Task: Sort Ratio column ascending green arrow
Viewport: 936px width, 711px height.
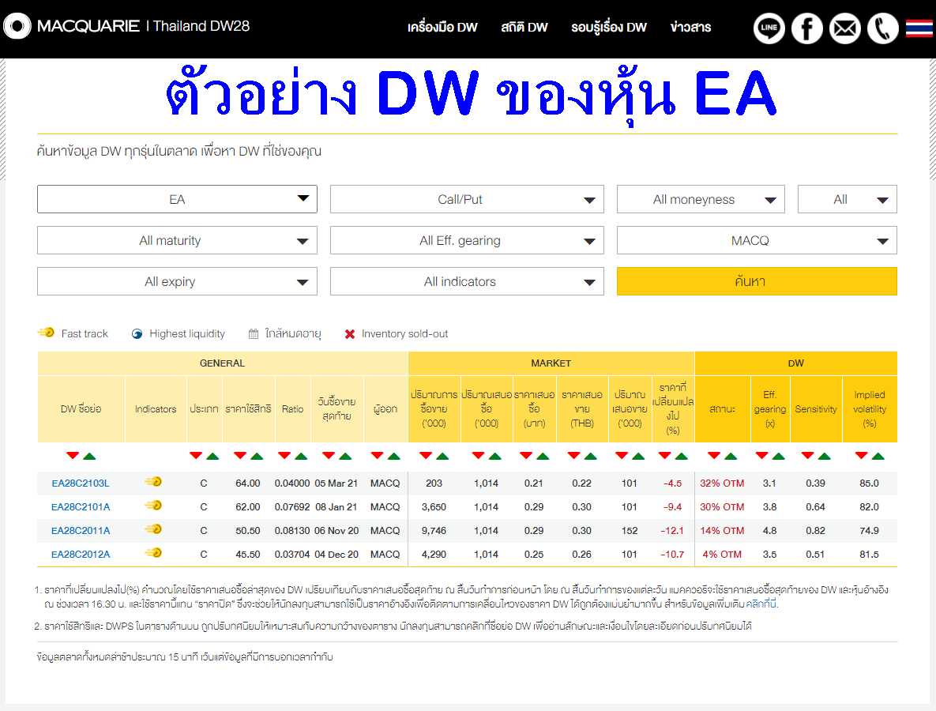Action: pos(302,456)
